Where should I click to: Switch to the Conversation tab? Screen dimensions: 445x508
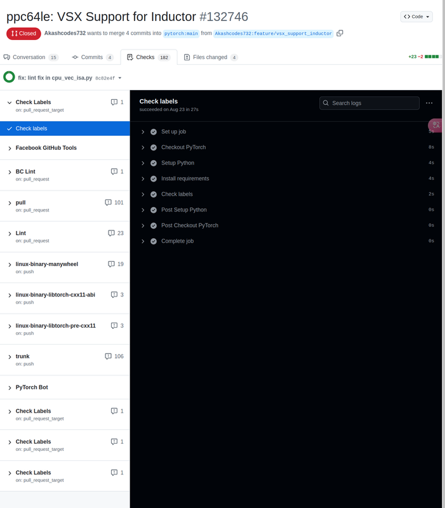[x=30, y=57]
